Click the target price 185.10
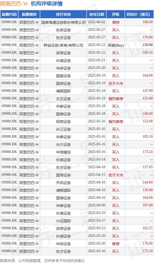Image resolution: width=154 pixels, height=263 pixels. [x=148, y=137]
